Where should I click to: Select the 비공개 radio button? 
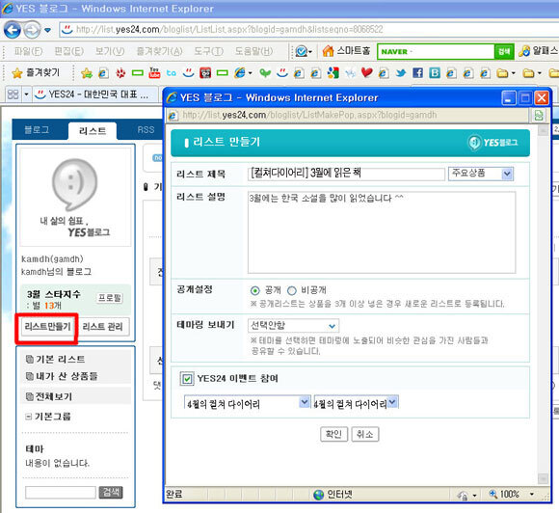point(292,291)
